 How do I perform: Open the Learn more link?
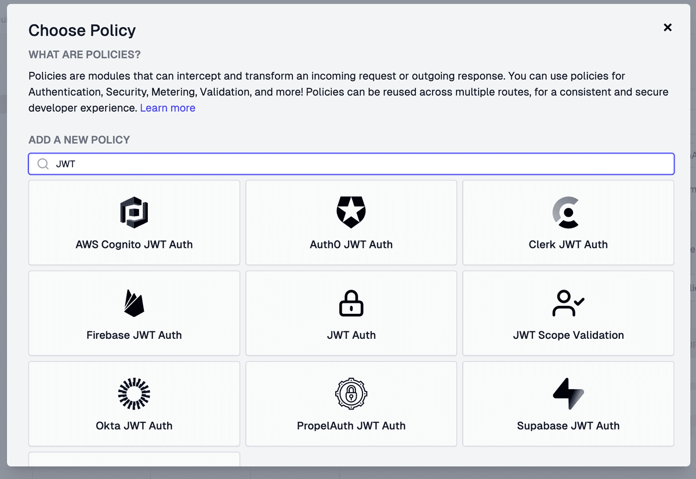click(168, 108)
